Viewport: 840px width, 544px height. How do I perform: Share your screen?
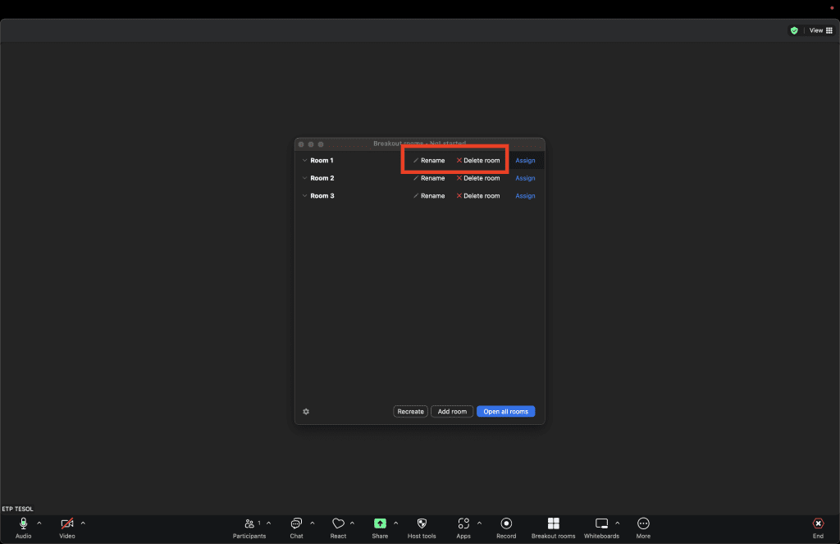pyautogui.click(x=381, y=525)
